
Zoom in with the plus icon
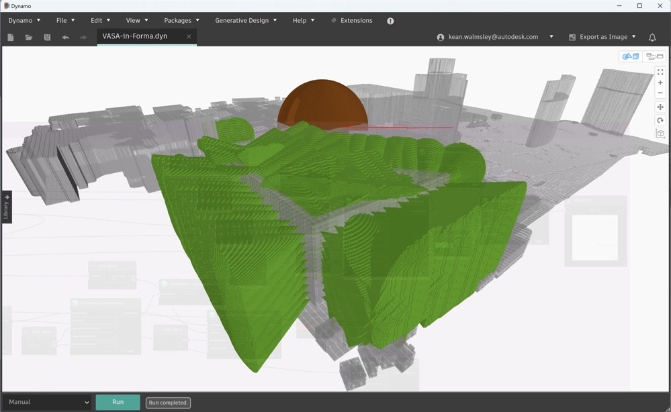coord(660,83)
